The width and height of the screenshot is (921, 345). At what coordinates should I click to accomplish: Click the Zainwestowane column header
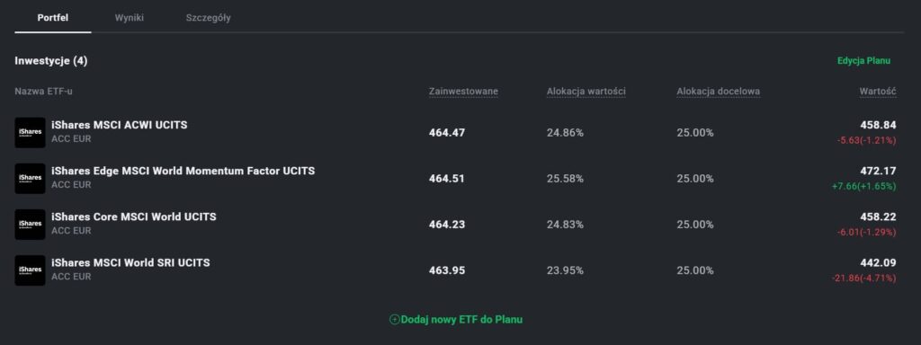point(463,92)
